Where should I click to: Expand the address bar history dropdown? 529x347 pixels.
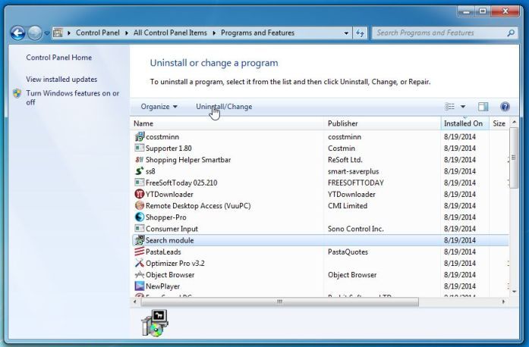(x=346, y=33)
